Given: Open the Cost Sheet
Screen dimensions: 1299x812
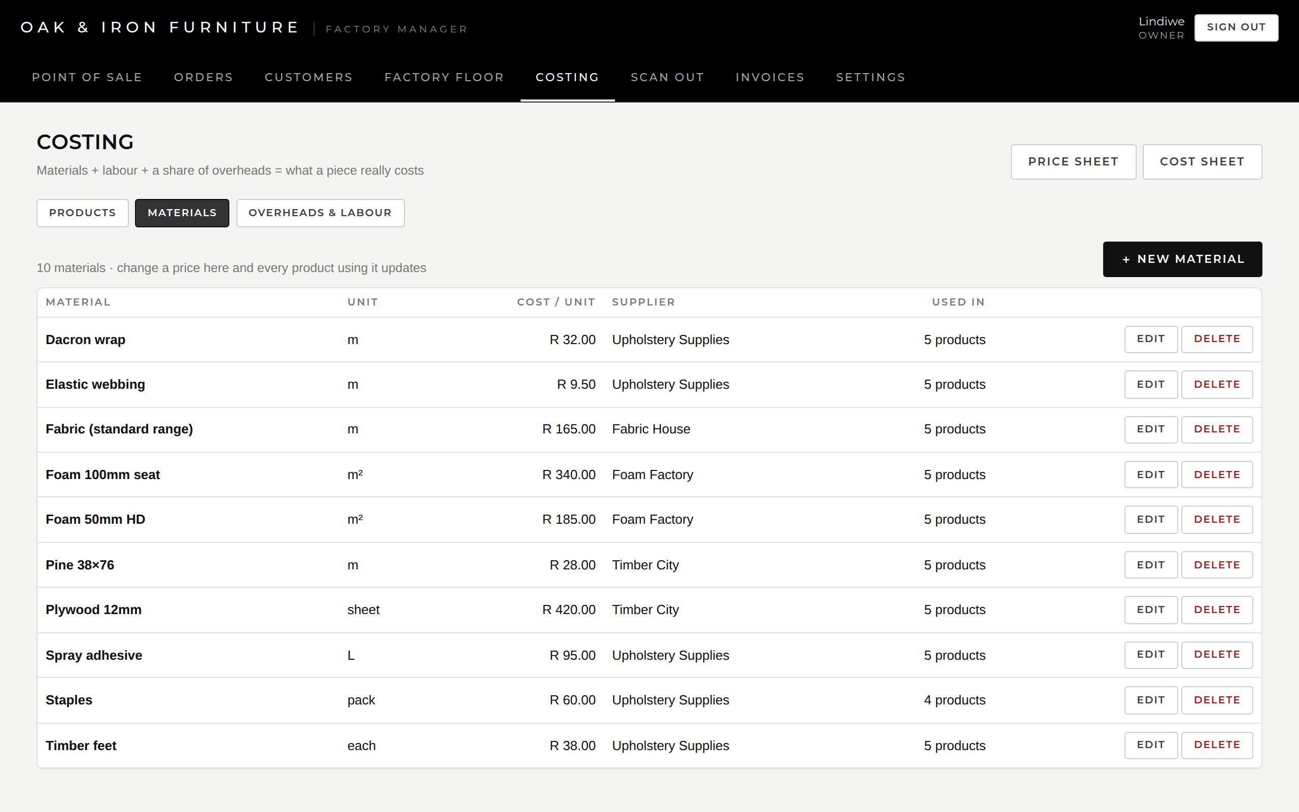Looking at the screenshot, I should pyautogui.click(x=1202, y=162).
